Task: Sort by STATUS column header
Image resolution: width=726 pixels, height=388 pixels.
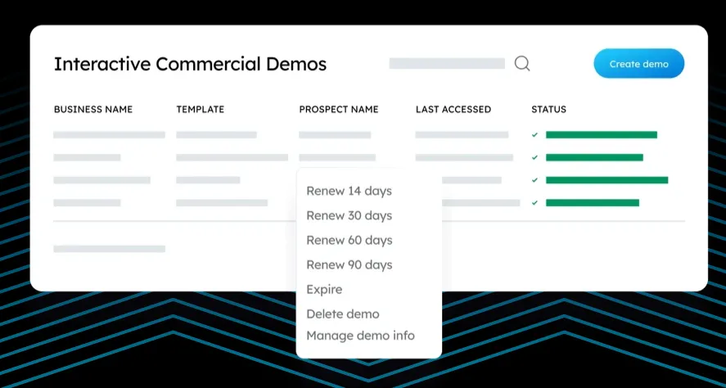Action: 548,109
